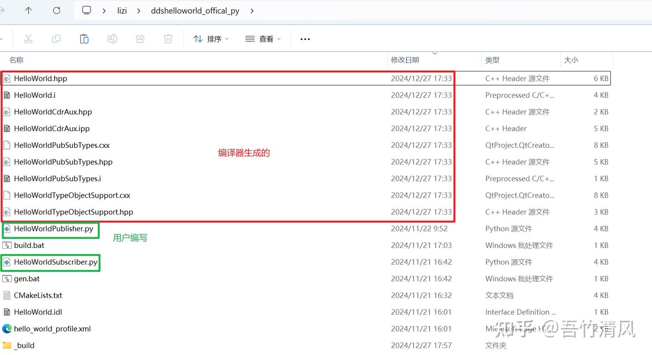Click the Refresh icon
This screenshot has width=652, height=355.
point(57,10)
